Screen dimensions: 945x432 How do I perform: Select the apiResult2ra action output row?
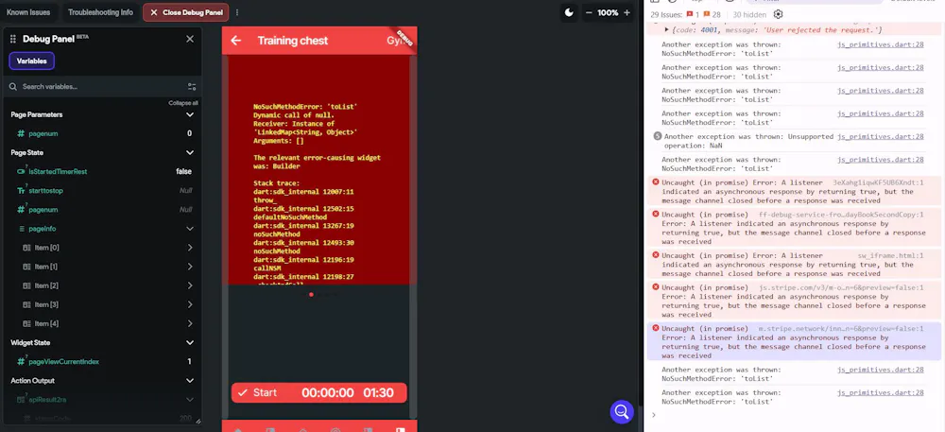(102, 400)
